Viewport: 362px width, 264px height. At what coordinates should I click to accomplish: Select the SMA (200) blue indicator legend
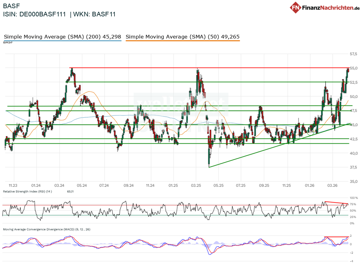[62, 36]
